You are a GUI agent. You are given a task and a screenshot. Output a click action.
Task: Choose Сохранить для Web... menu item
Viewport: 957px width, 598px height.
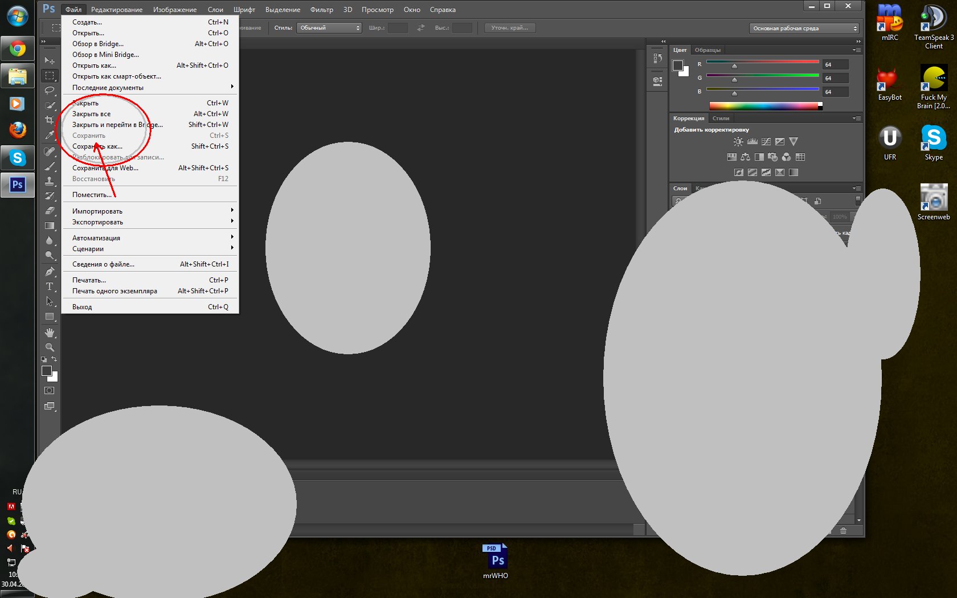(x=150, y=168)
